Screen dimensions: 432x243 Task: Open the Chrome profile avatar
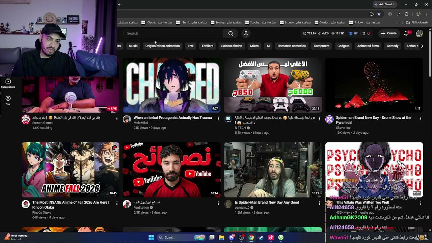(418, 14)
